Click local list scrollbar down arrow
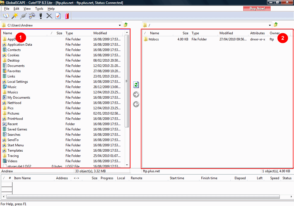 click(x=127, y=165)
